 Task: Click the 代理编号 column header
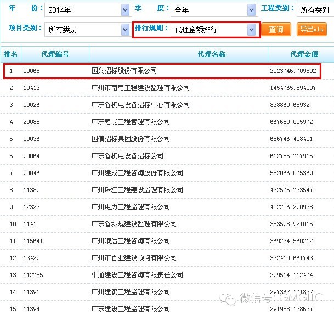(x=55, y=54)
